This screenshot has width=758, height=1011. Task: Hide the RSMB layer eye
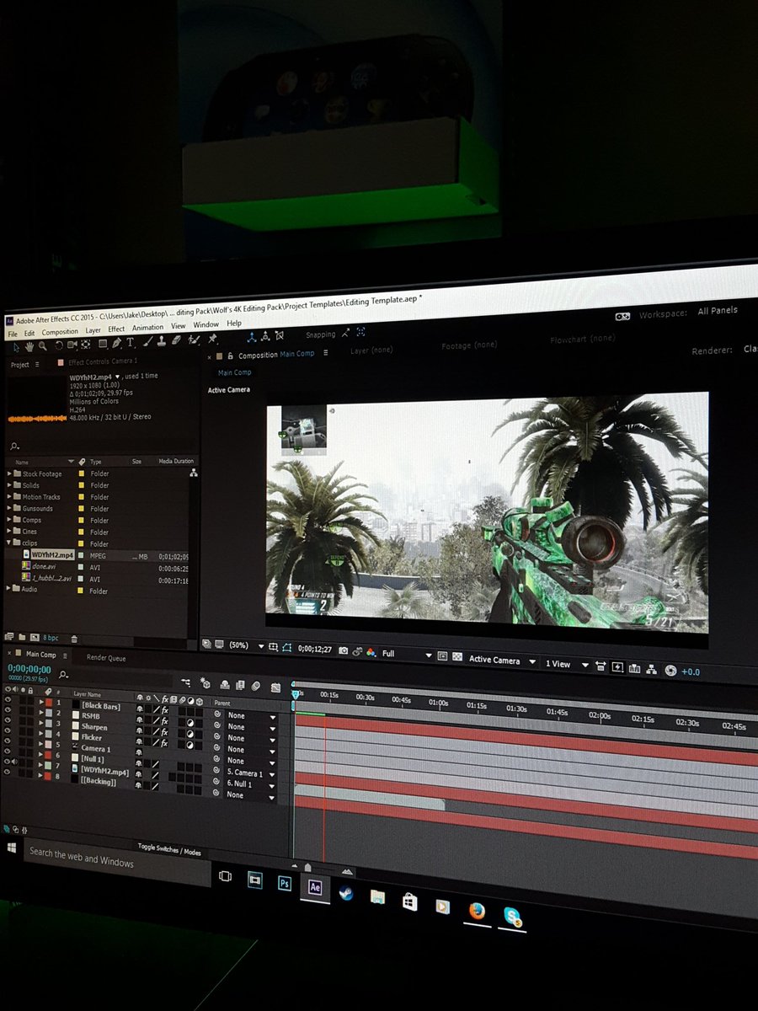[8, 711]
